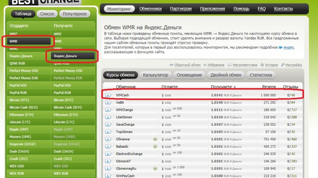The width and height of the screenshot is (318, 178).
Task: Click the info icon beside LiteObmen
Action: pos(108,117)
